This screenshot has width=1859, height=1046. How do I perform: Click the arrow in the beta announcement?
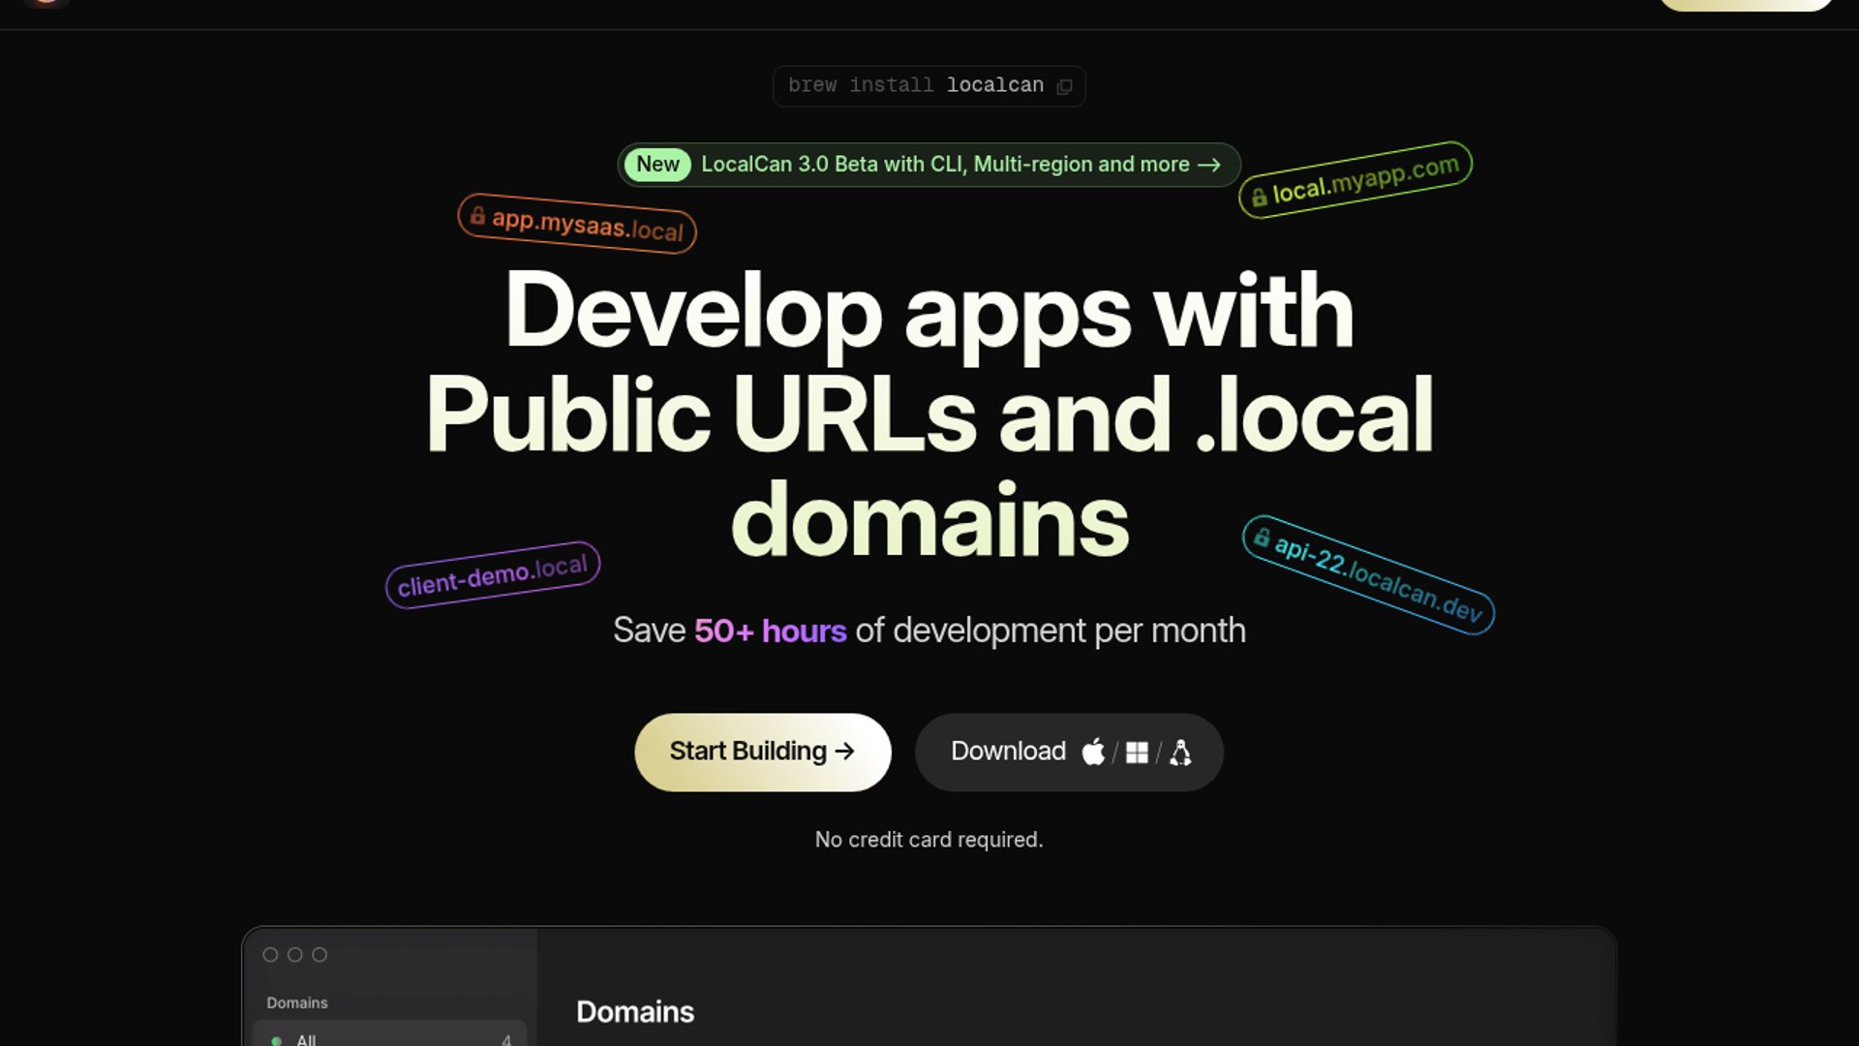pos(1208,165)
